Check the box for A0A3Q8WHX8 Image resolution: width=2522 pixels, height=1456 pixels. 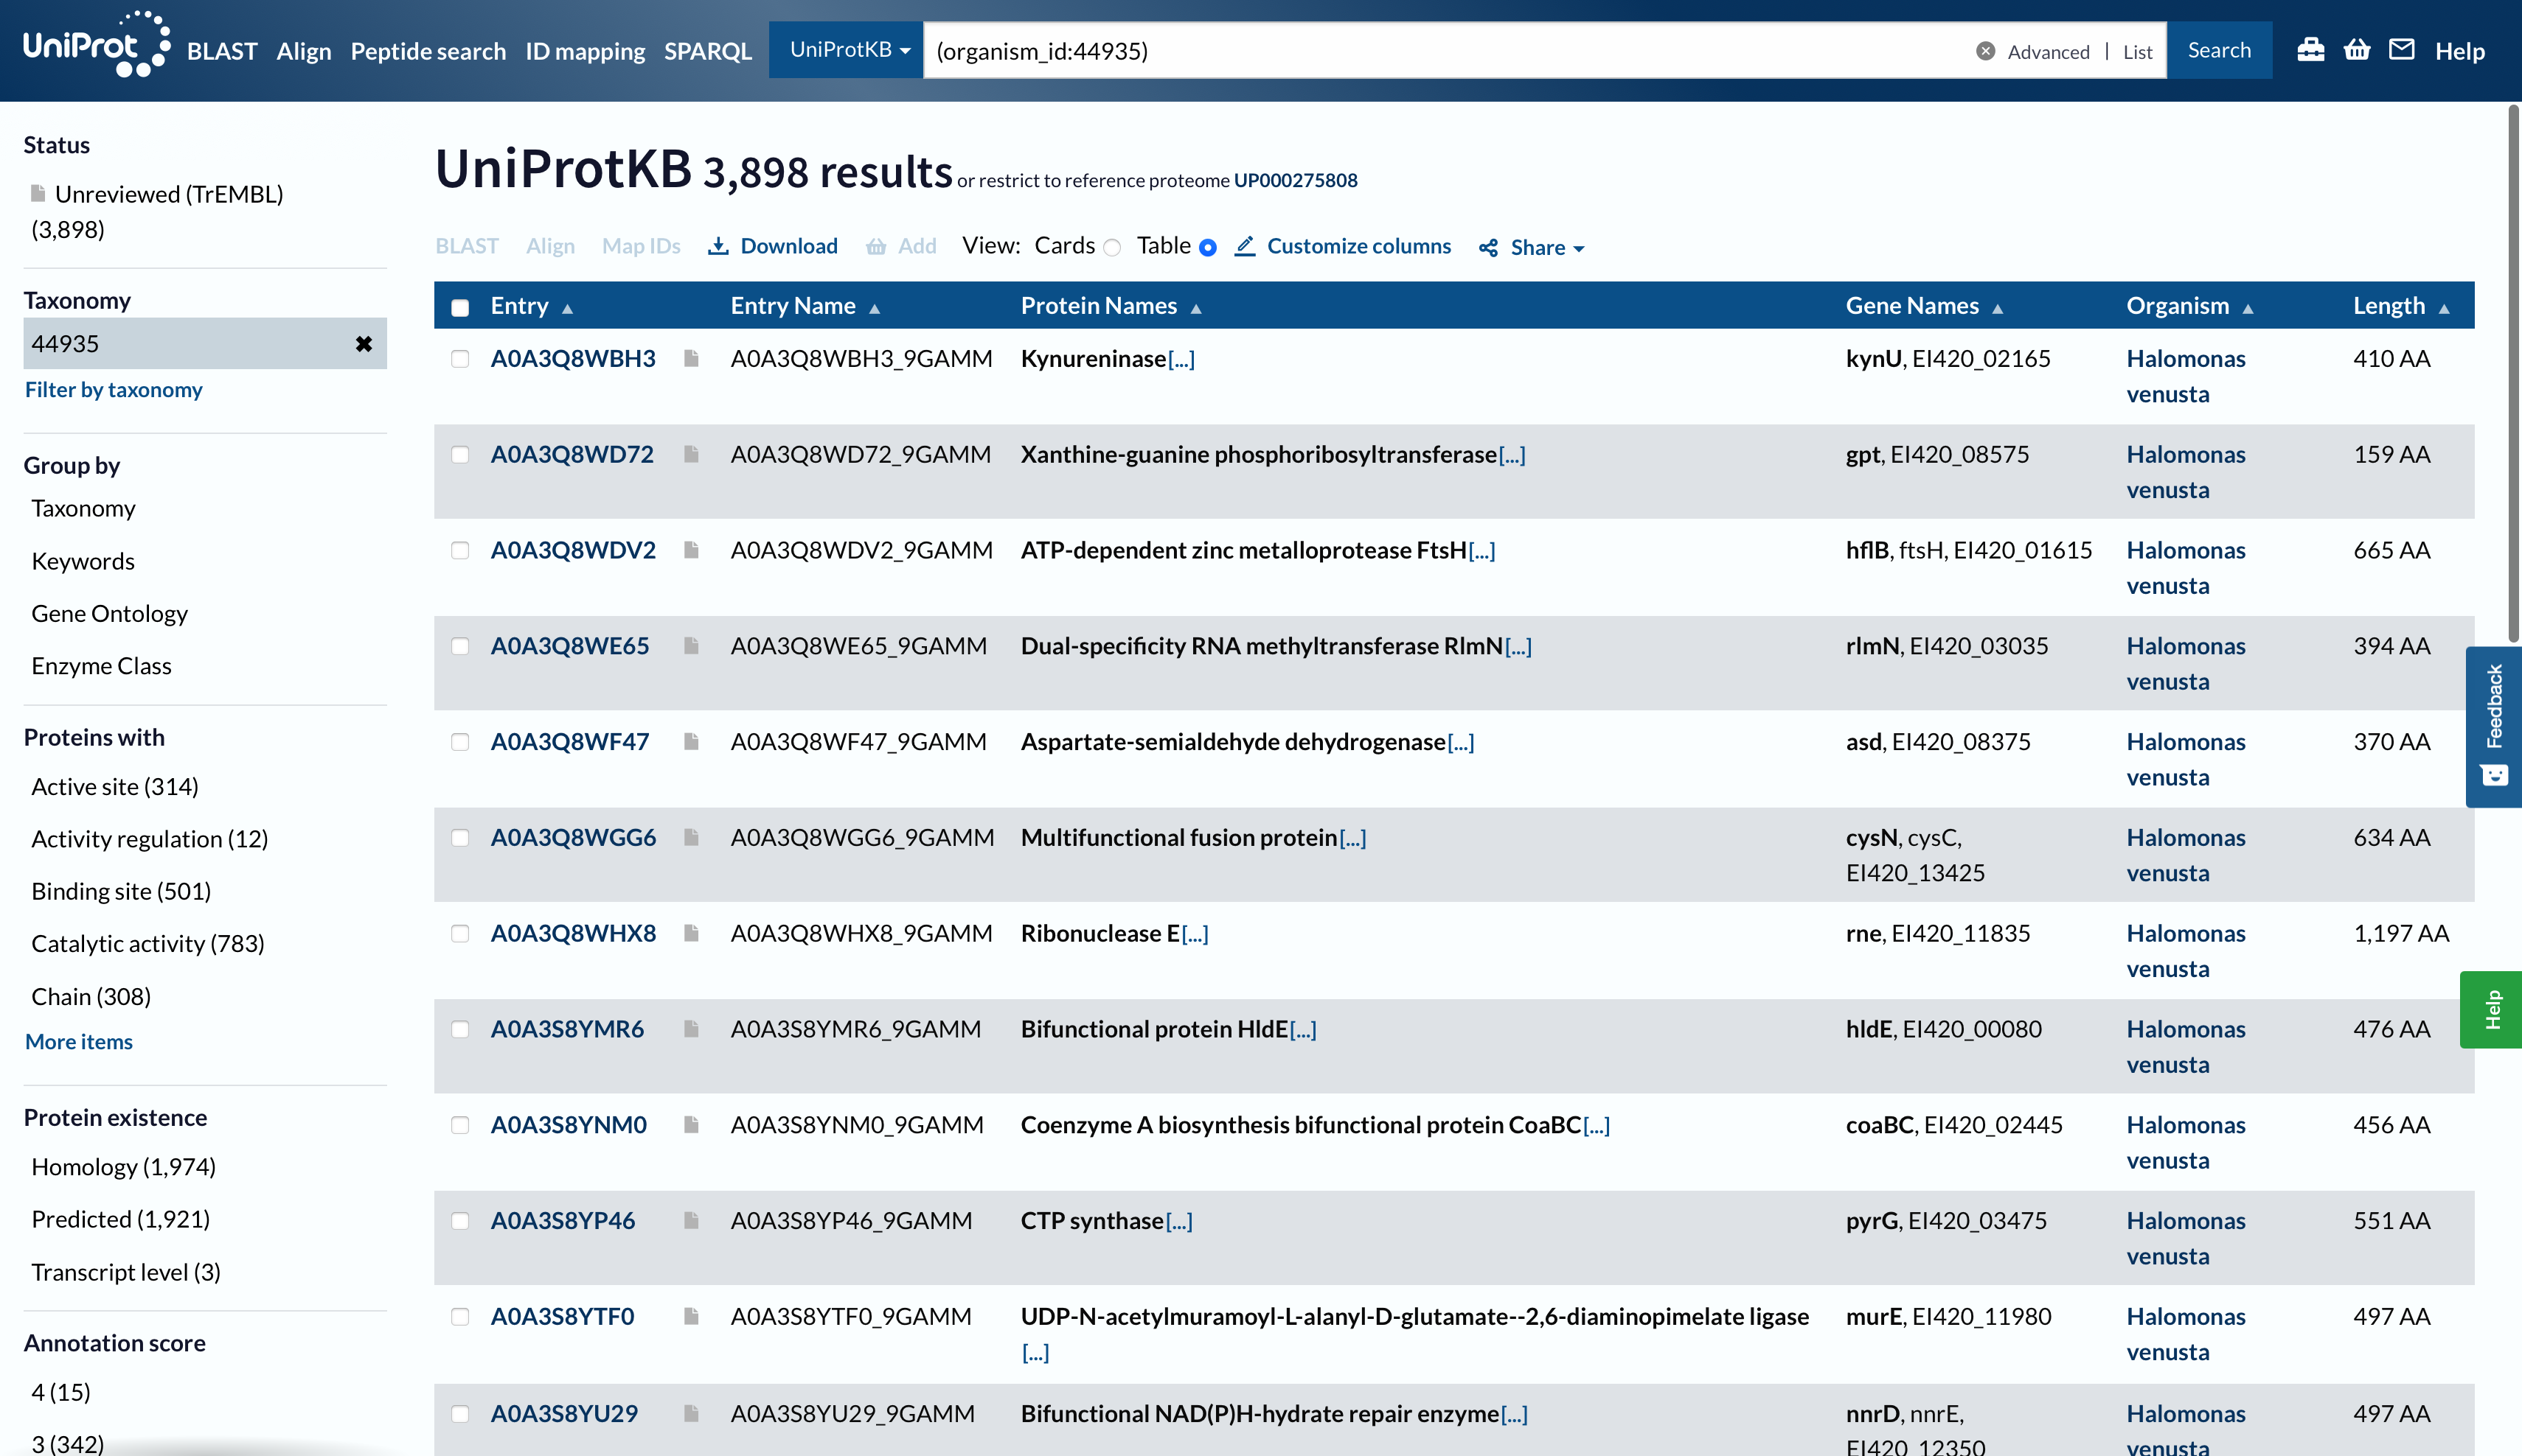click(x=460, y=933)
